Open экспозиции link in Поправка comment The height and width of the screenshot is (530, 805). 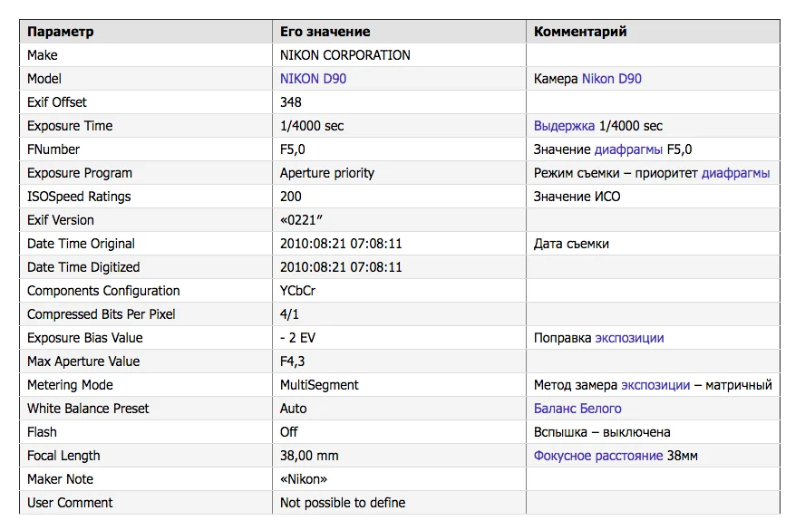(629, 338)
